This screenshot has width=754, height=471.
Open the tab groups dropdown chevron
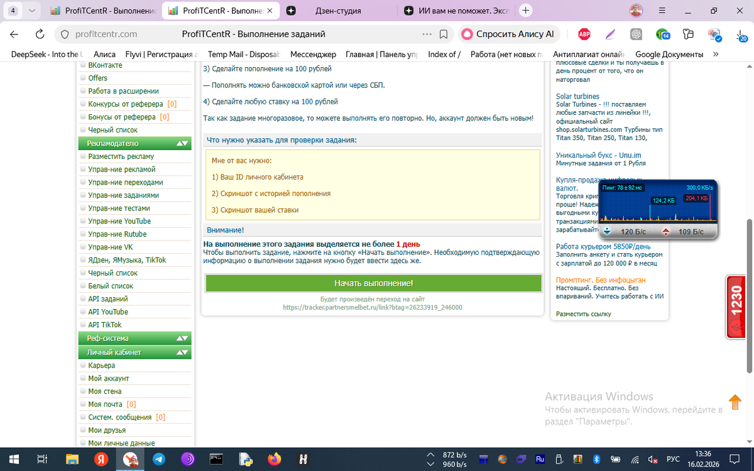click(32, 11)
